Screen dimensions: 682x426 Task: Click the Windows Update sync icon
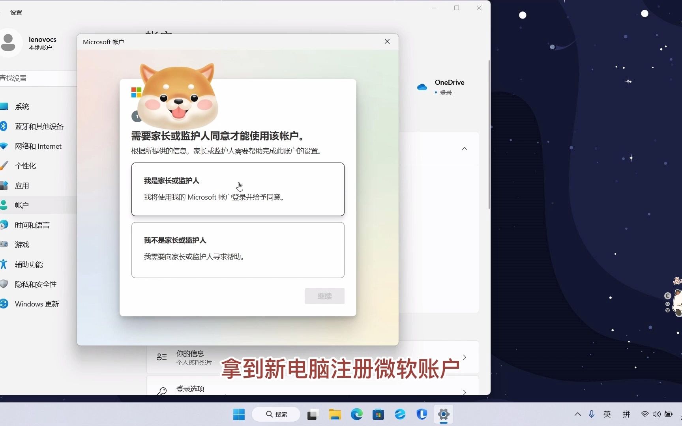coord(4,303)
